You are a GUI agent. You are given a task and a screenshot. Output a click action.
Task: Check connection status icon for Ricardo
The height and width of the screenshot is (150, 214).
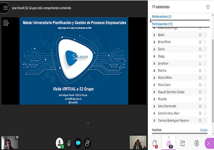pos(200,99)
